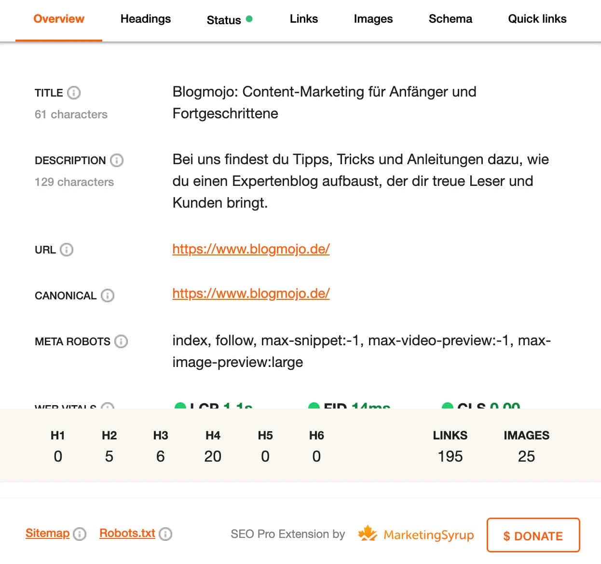The image size is (601, 564).
Task: Open the Quick links tab
Action: point(537,19)
